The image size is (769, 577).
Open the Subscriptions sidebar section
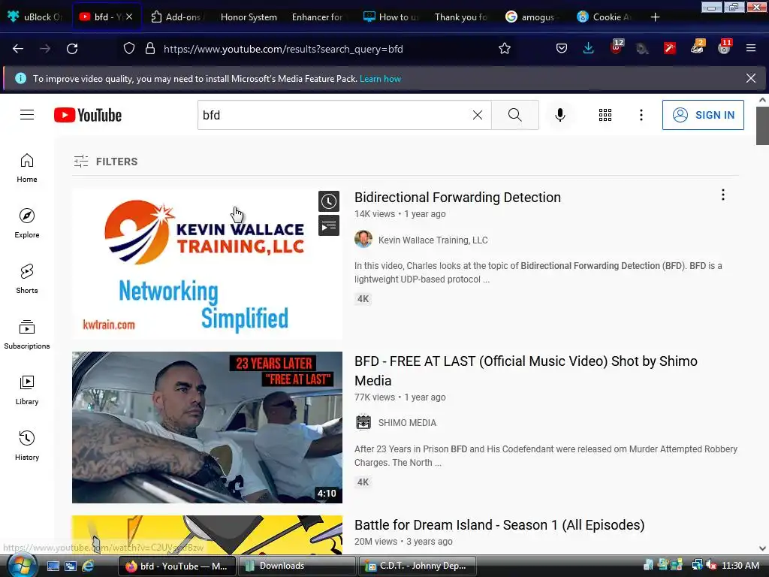click(27, 334)
